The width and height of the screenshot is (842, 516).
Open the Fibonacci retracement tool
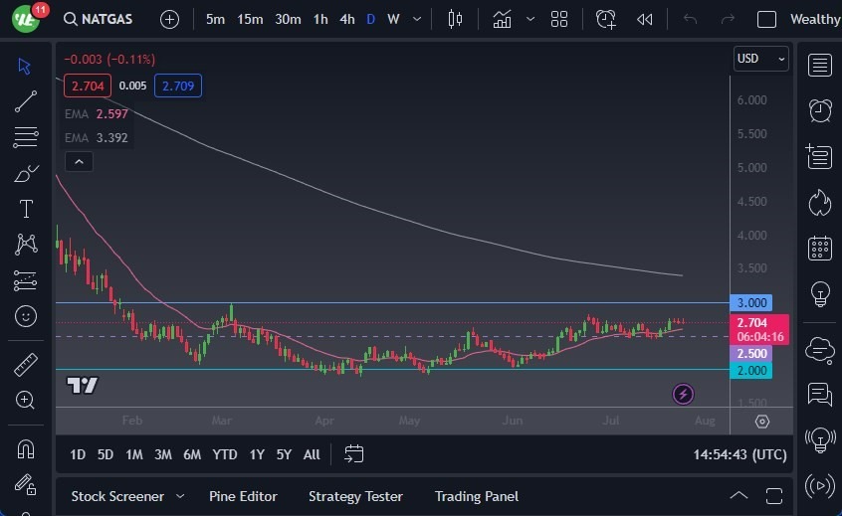point(26,136)
